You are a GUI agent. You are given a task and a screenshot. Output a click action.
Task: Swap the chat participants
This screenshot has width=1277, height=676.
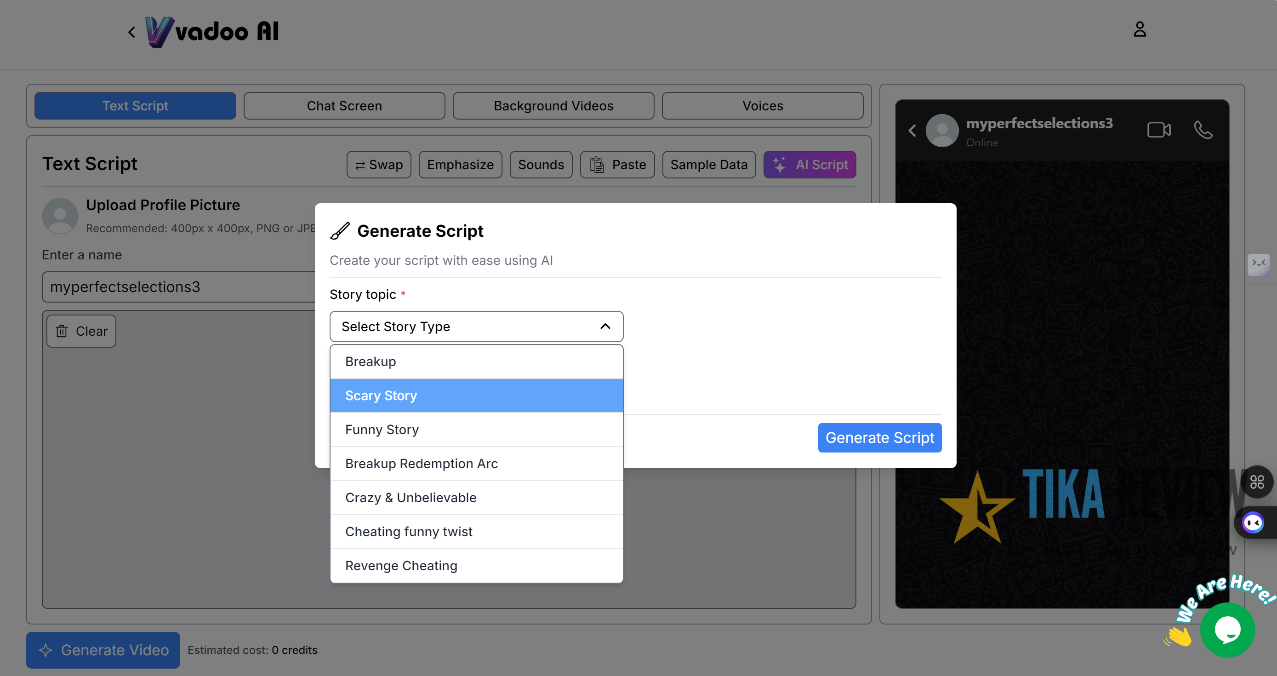click(379, 165)
